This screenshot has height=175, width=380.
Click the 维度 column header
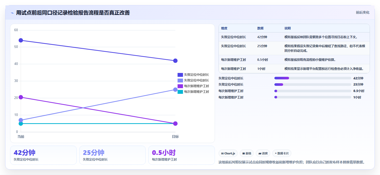pos(224,28)
